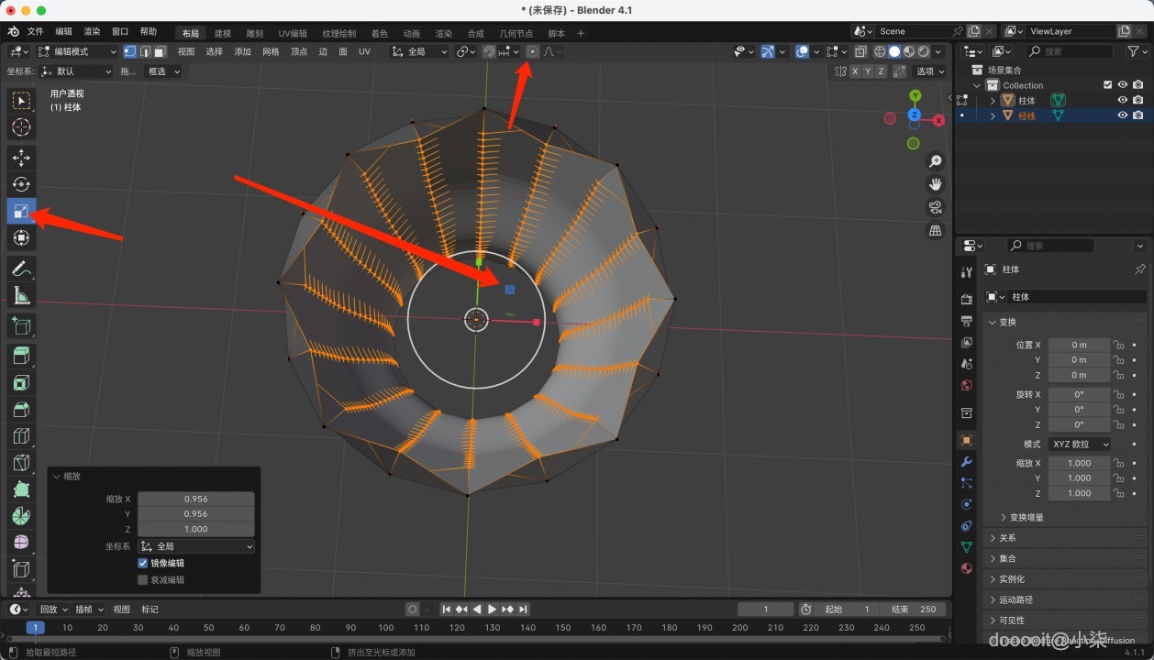Select the Scale tool in left toolbar
This screenshot has height=660, width=1154.
(x=21, y=212)
